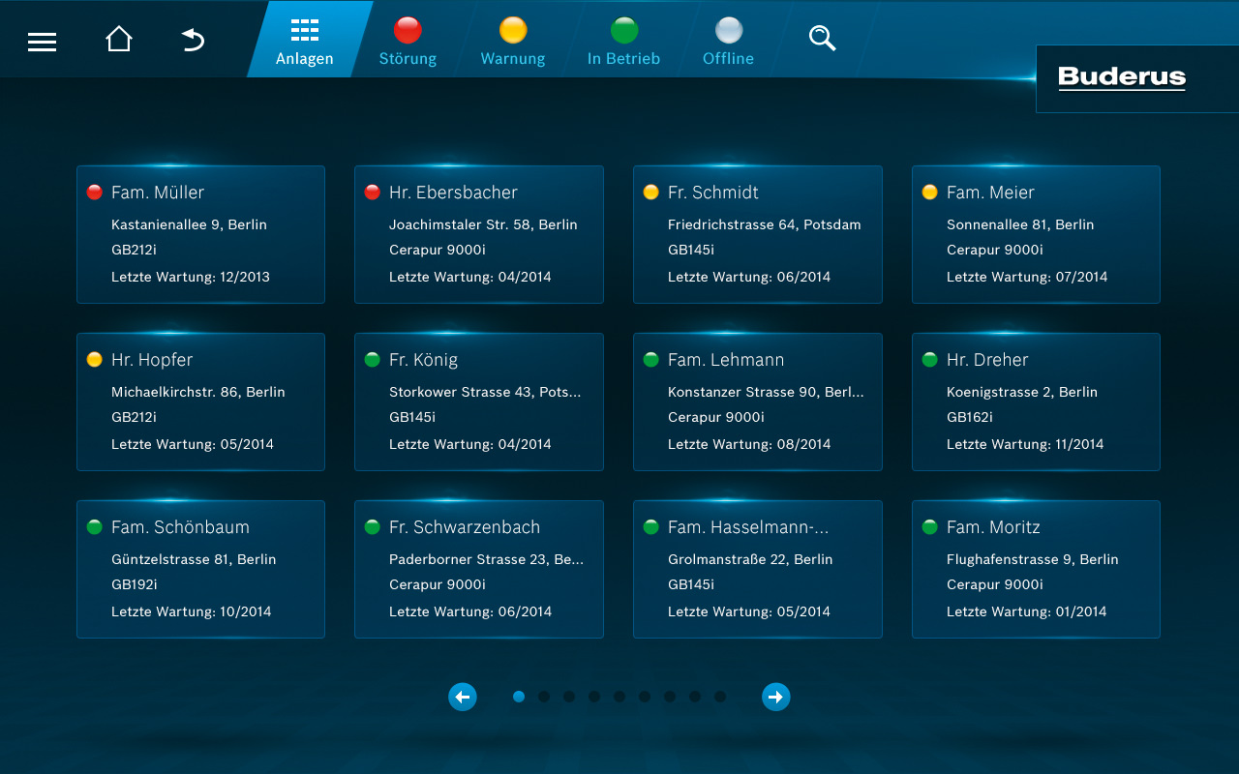Go to next page arrow
Viewport: 1239px width, 774px height.
(x=775, y=697)
